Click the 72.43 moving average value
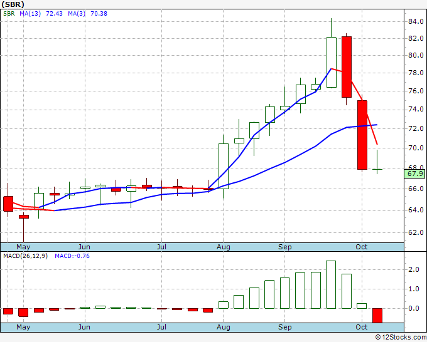This screenshot has width=427, height=342. (x=54, y=14)
